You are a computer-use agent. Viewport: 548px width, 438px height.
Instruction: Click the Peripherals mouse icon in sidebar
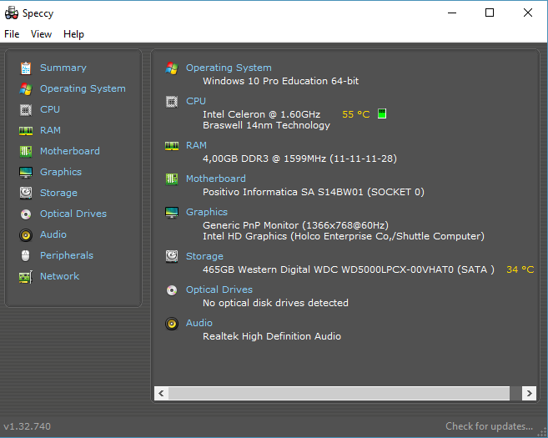pyautogui.click(x=26, y=255)
